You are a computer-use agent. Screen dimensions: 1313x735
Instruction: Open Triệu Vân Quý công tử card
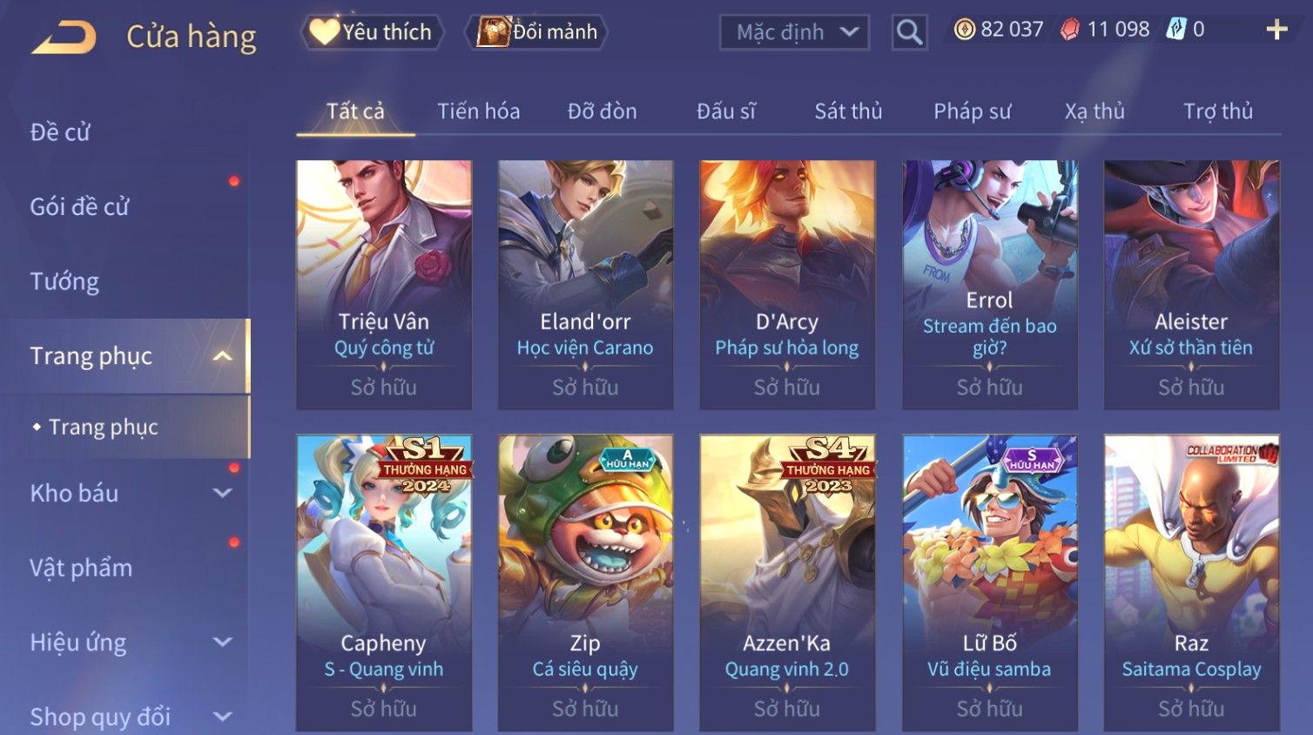(x=384, y=284)
